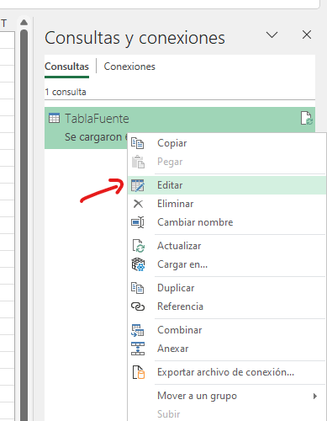The height and width of the screenshot is (421, 327).
Task: Click the Cargar en icon
Action: coord(138,264)
